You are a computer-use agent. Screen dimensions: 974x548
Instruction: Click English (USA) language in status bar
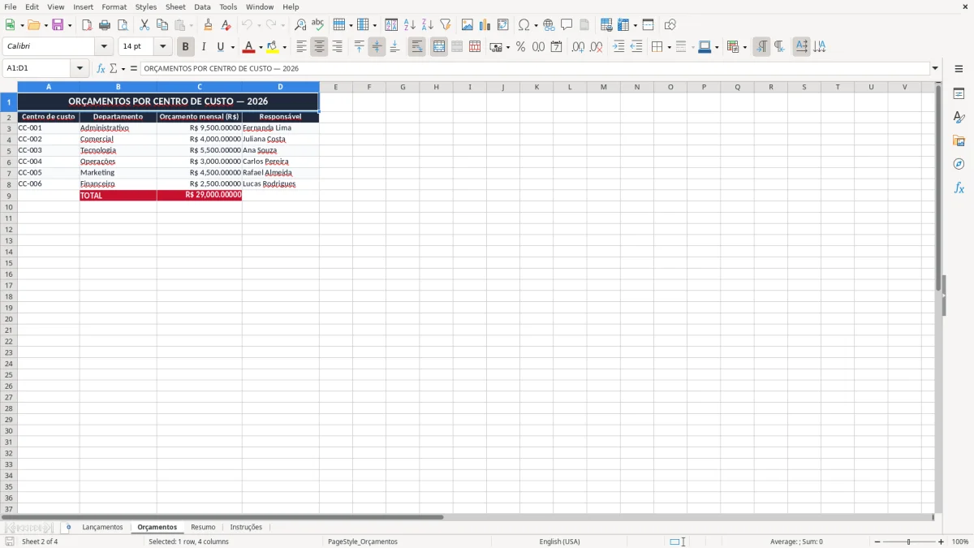coord(560,542)
